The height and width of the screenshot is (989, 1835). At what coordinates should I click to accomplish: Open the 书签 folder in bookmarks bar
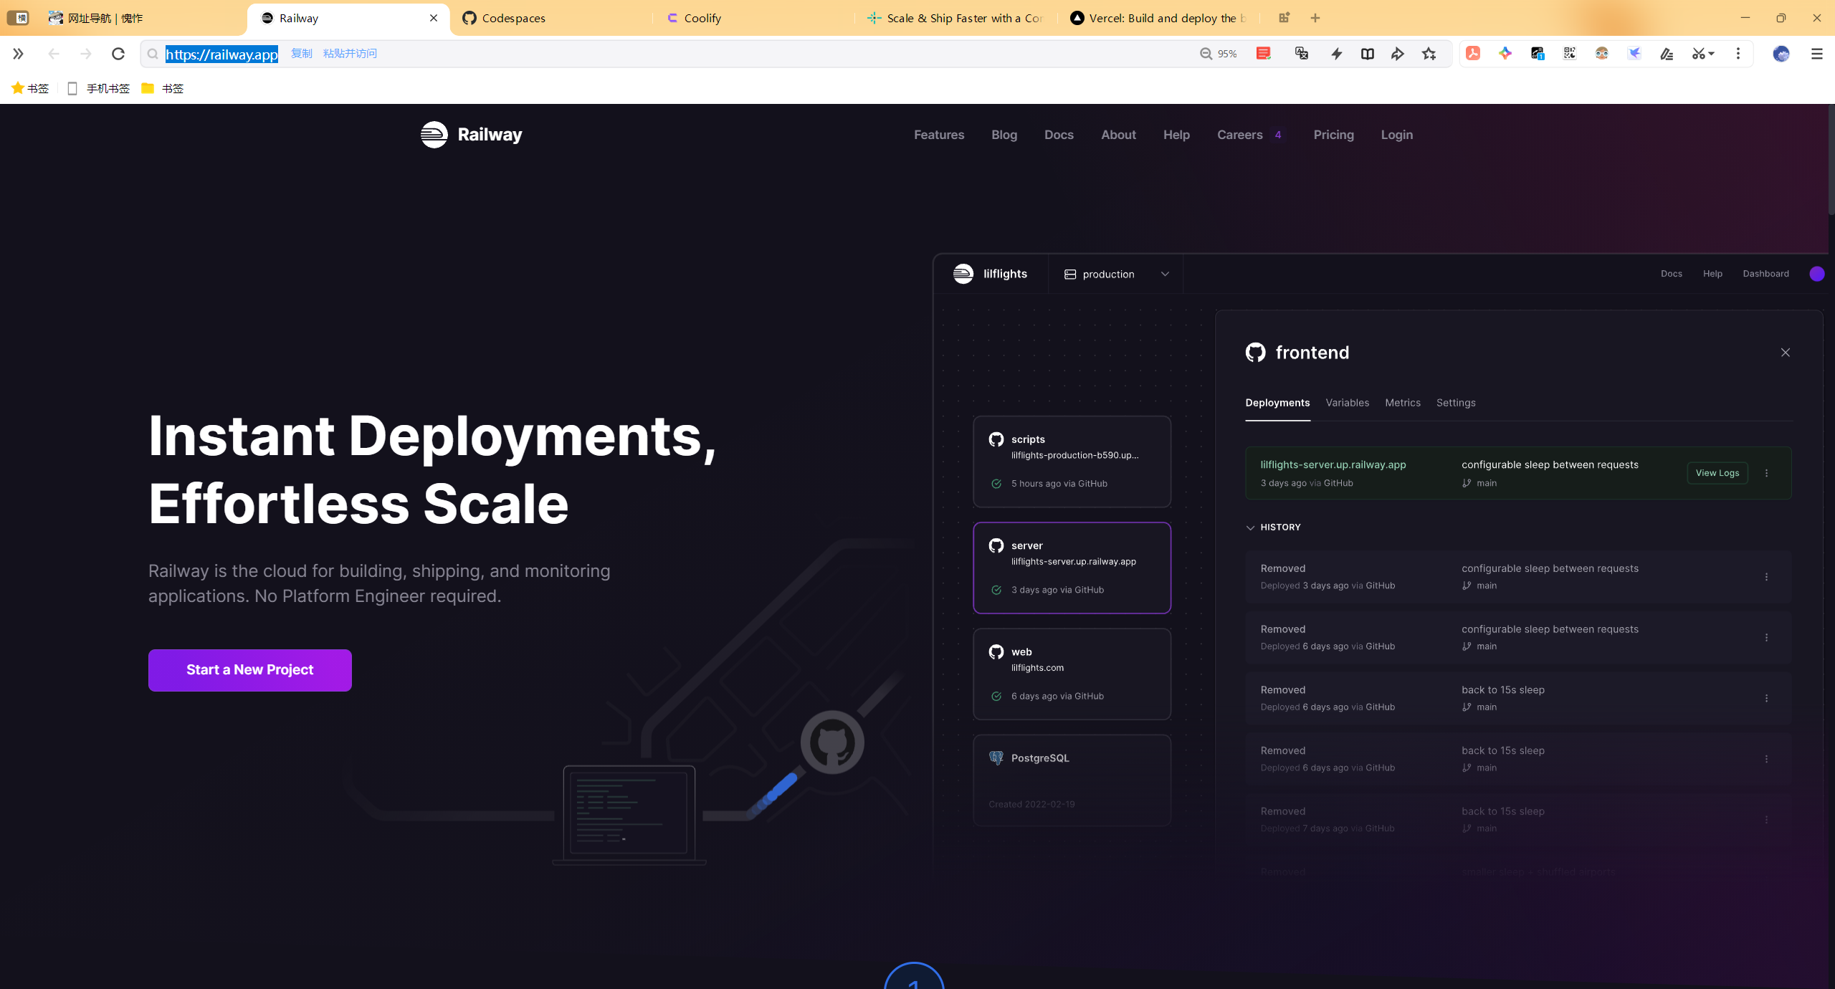click(x=163, y=88)
